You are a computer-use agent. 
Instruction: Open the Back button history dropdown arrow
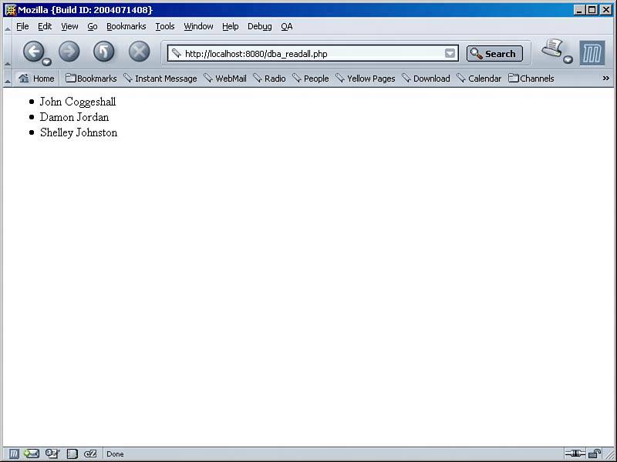[47, 62]
